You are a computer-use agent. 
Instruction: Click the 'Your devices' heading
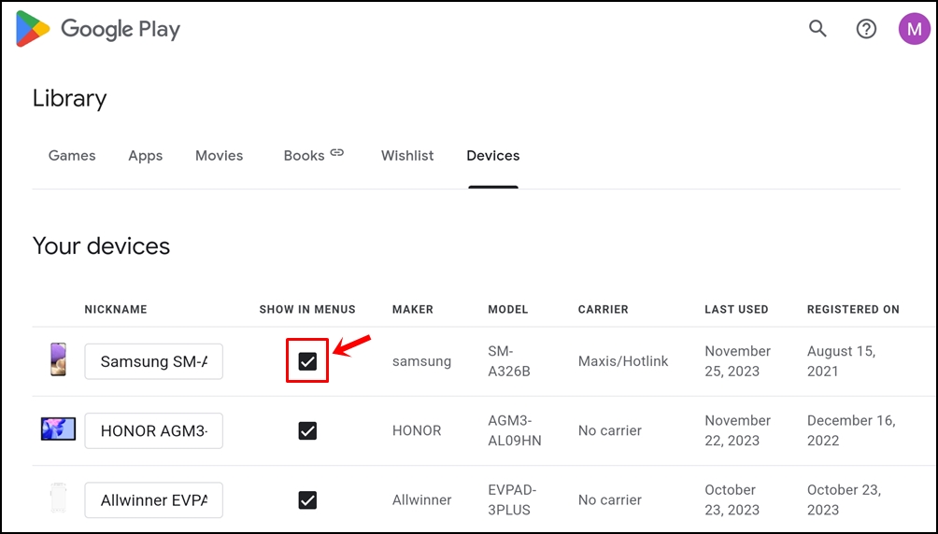pos(101,246)
